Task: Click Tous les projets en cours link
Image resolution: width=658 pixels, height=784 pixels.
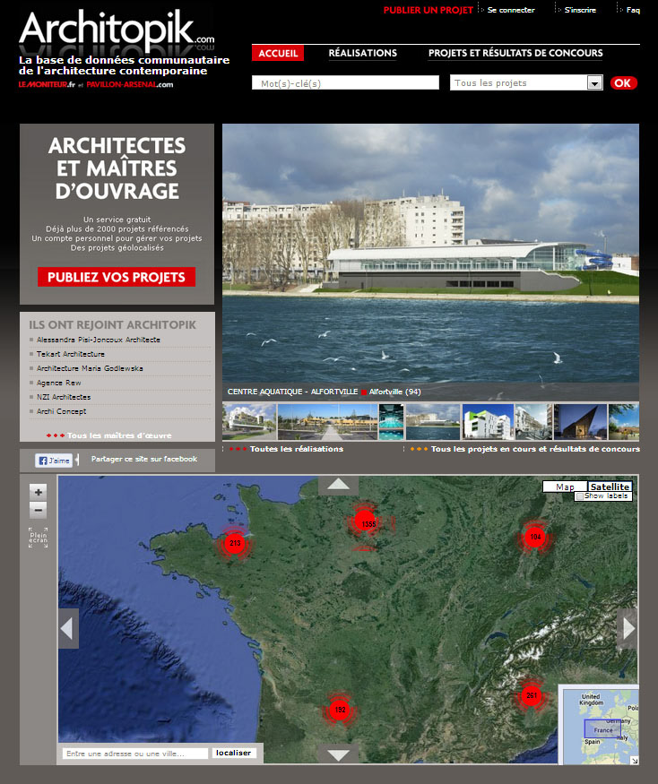Action: (535, 449)
